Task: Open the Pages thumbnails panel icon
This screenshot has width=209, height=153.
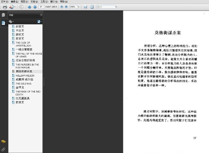Action: coord(3,15)
